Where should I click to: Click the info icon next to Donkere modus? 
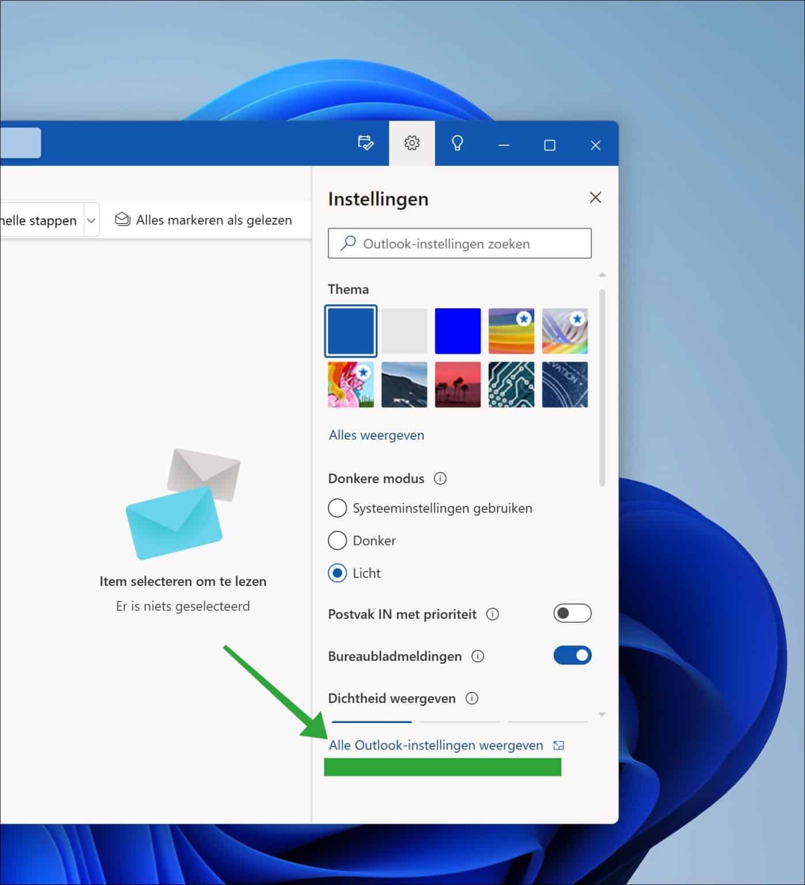pyautogui.click(x=440, y=478)
